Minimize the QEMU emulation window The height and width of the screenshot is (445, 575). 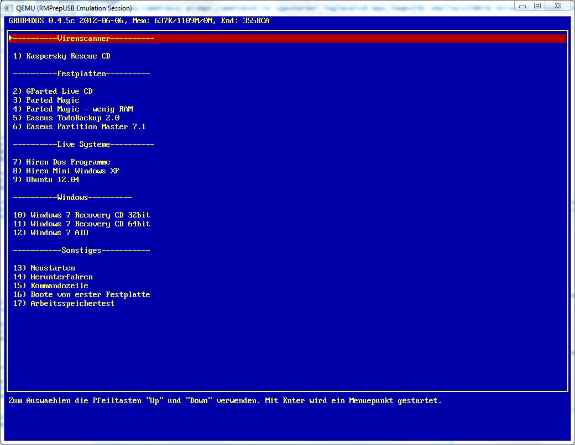522,6
